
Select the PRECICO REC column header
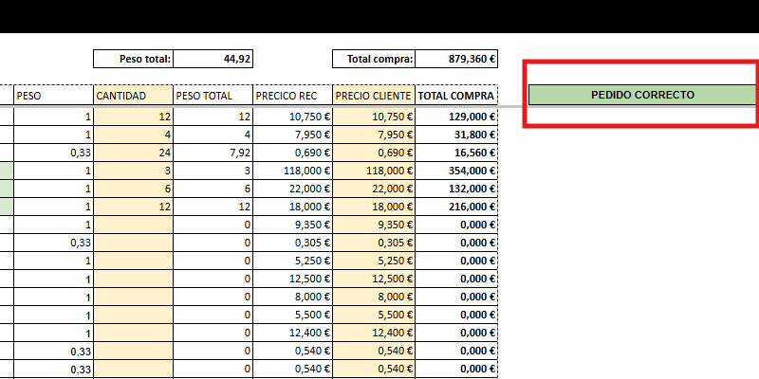[293, 96]
